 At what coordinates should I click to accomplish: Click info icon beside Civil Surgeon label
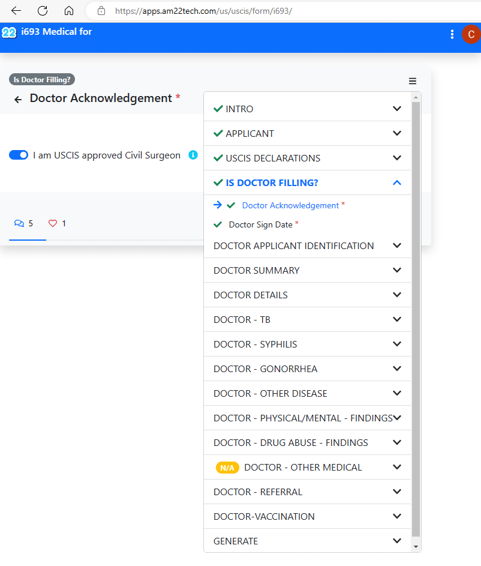click(x=193, y=155)
